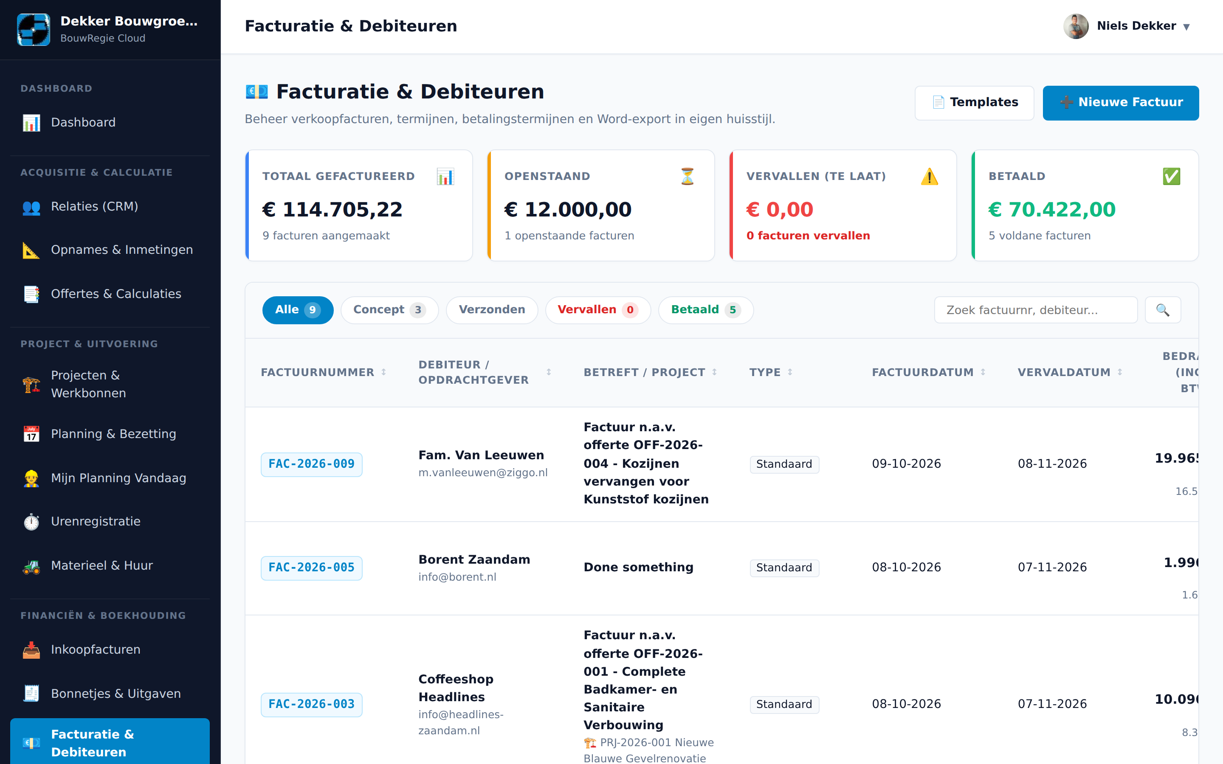Create a Nieuwe Factuur
The height and width of the screenshot is (764, 1223).
(1120, 103)
